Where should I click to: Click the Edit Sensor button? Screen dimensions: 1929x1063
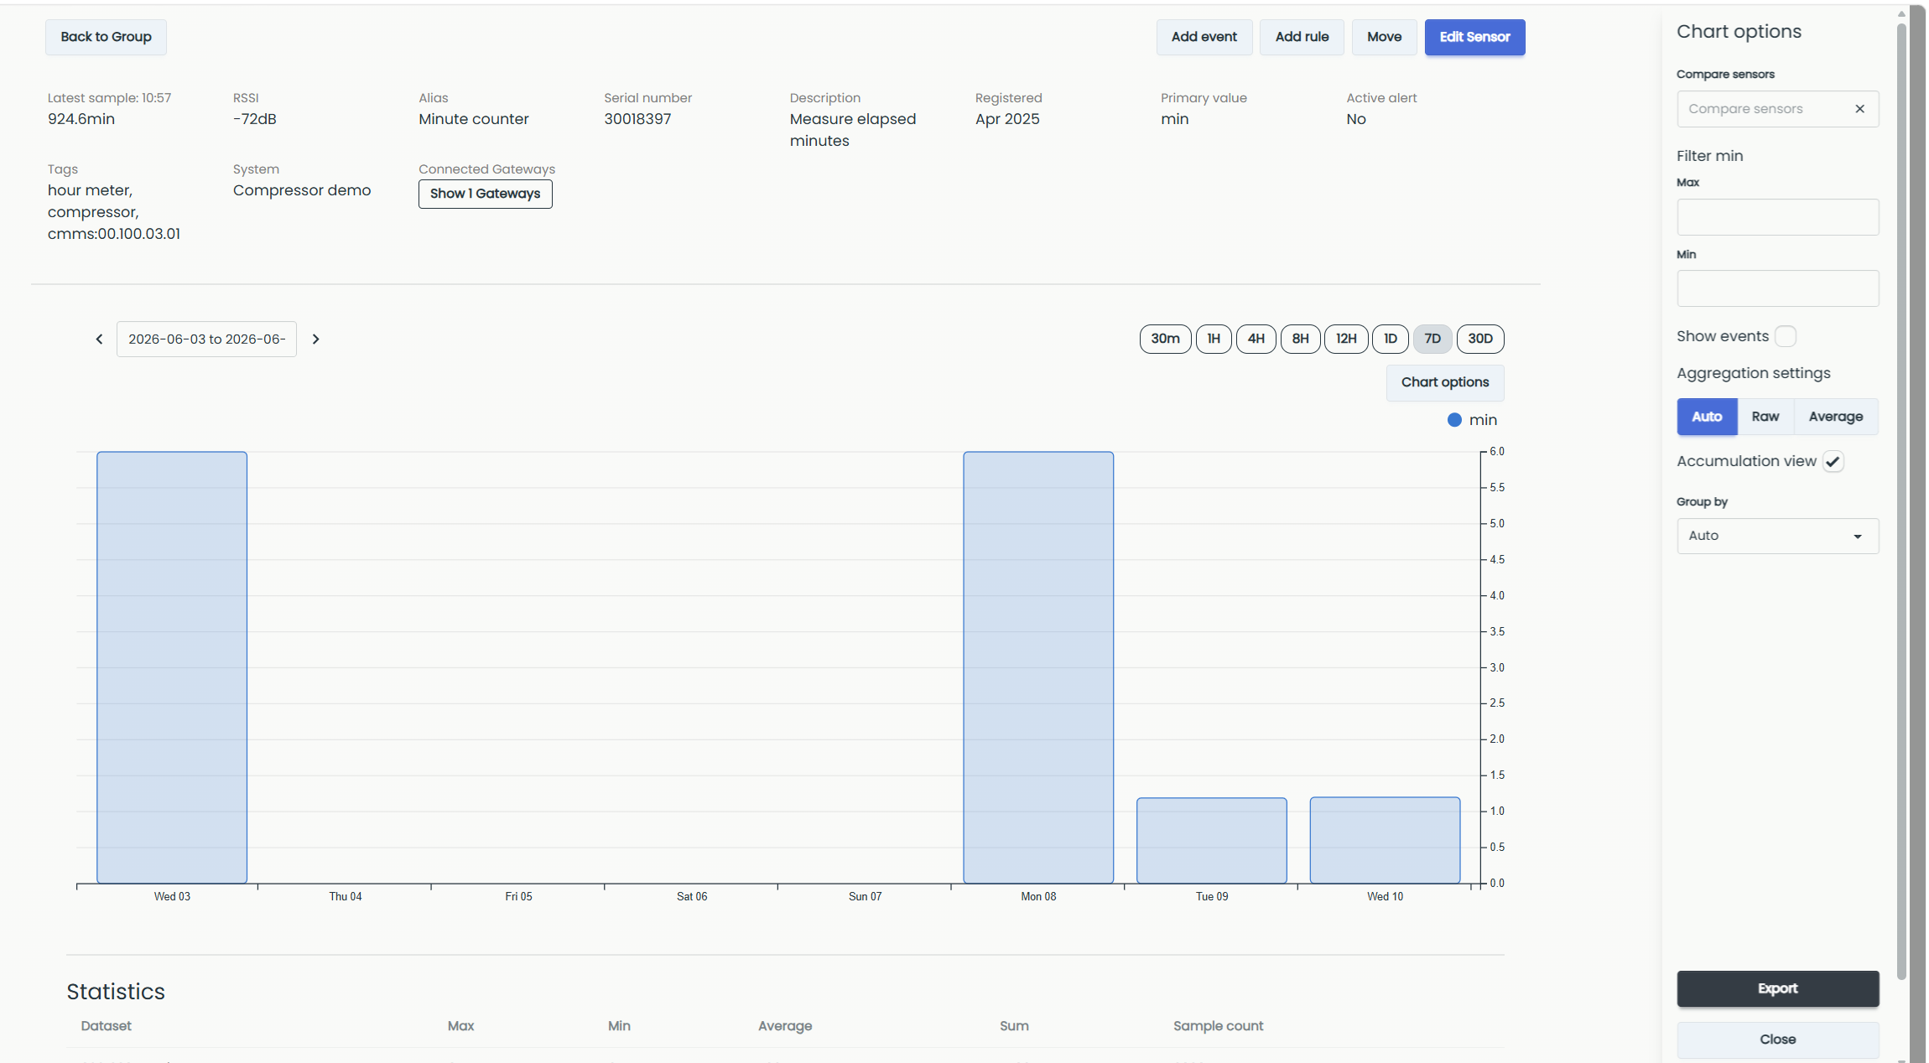point(1474,37)
